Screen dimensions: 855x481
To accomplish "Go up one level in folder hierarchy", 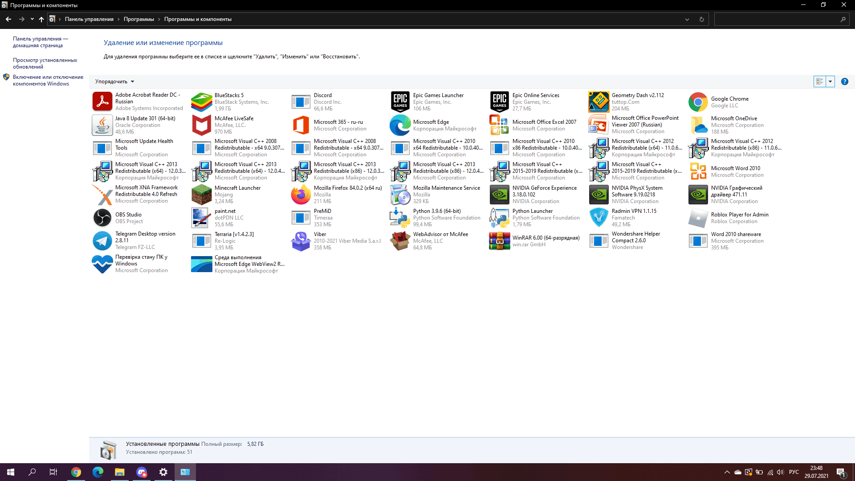I will coord(41,19).
